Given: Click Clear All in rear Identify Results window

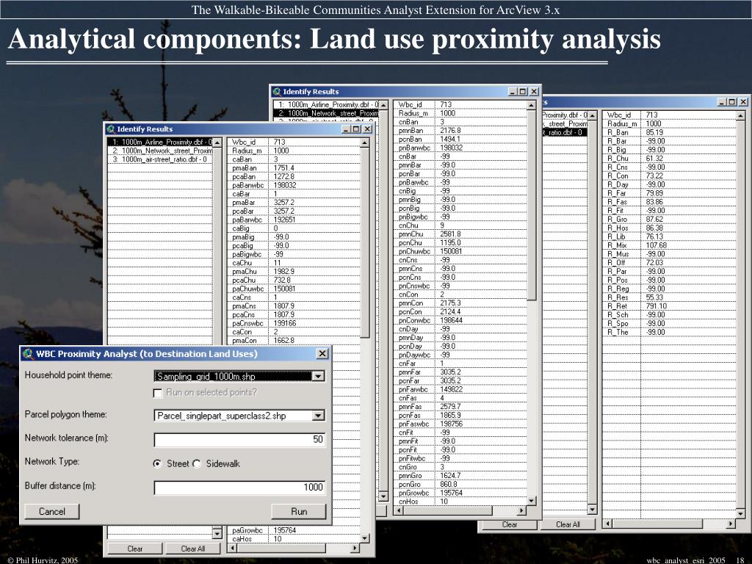Looking at the screenshot, I should (x=568, y=524).
